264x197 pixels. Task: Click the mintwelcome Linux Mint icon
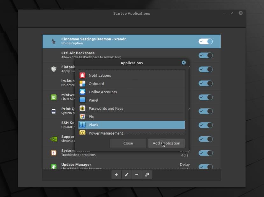tap(54, 97)
